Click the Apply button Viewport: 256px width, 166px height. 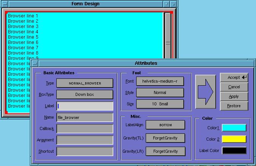click(234, 97)
